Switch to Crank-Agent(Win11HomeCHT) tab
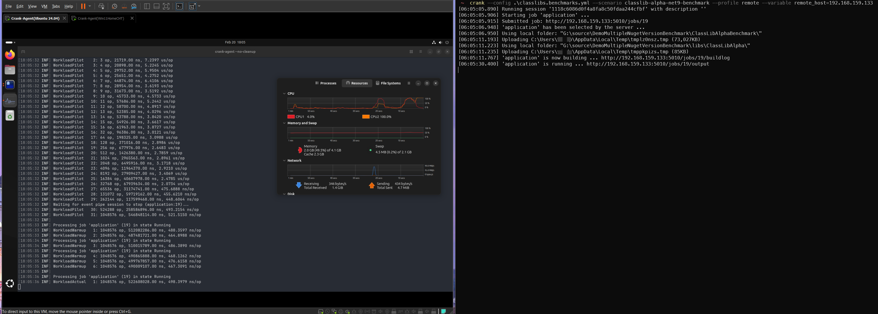This screenshot has width=878, height=314. click(101, 18)
